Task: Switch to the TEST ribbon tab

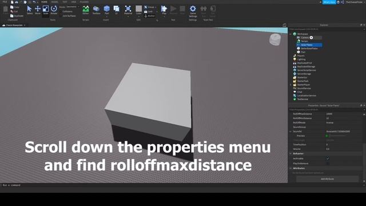Action: point(65,2)
